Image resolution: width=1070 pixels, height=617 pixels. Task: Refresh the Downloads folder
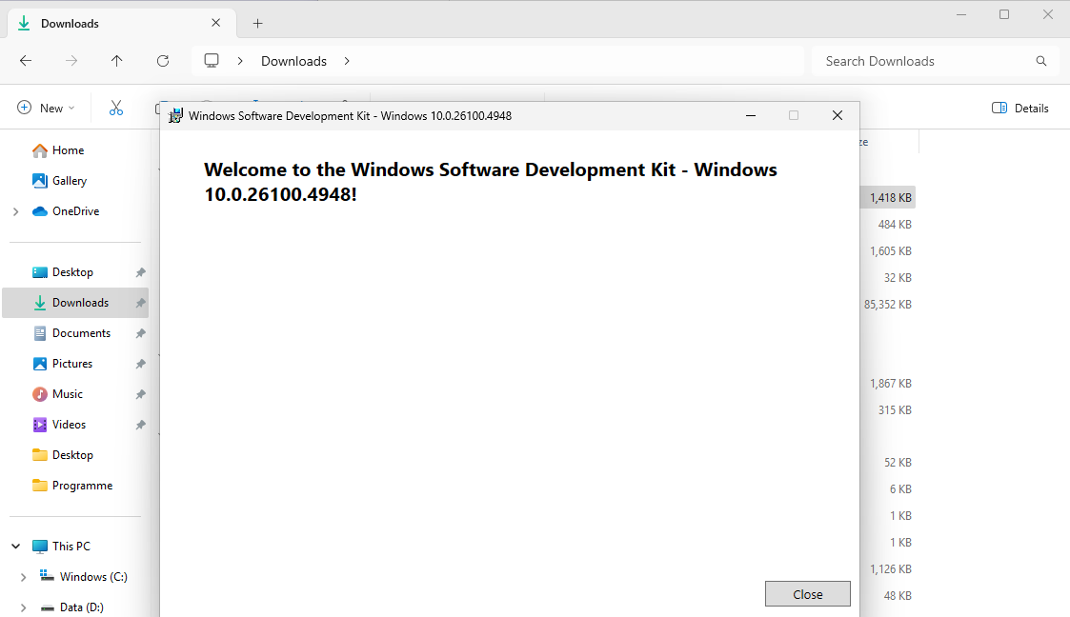click(163, 61)
